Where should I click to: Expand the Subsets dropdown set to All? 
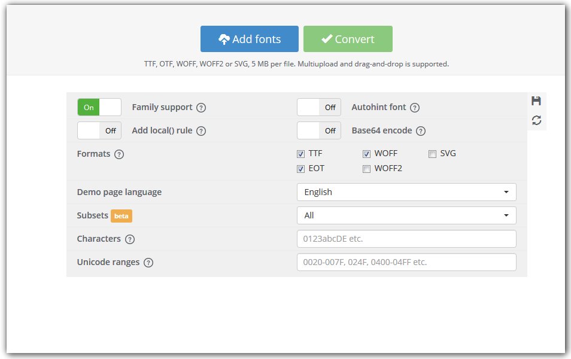click(406, 215)
